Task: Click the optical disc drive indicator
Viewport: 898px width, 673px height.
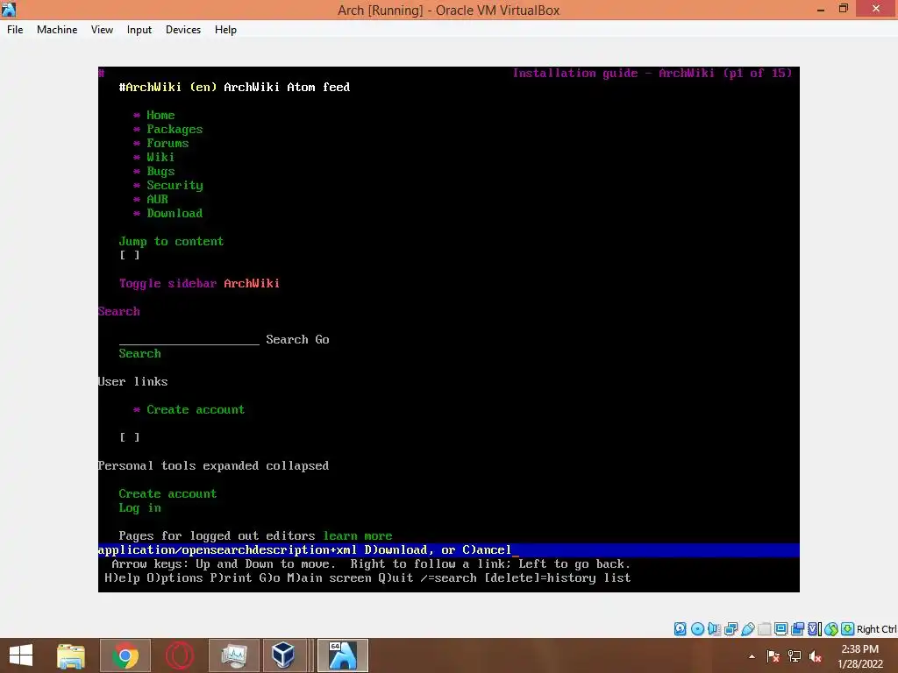Action: point(697,629)
